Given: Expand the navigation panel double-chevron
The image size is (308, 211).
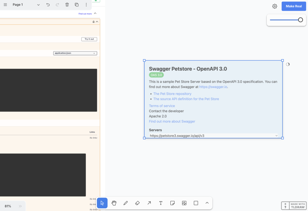Looking at the screenshot, I should 20,206.
